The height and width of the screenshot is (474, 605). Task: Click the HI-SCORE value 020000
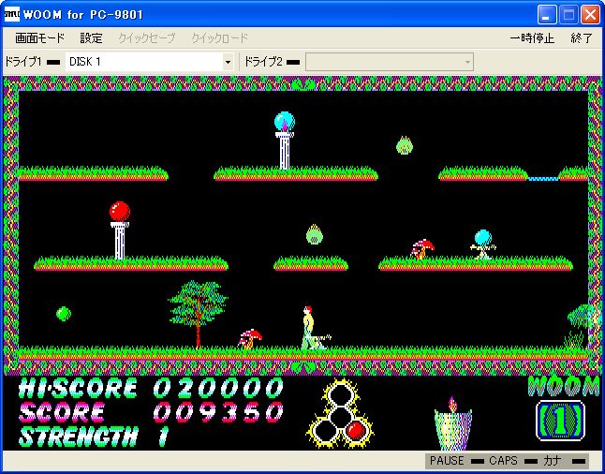coord(218,389)
